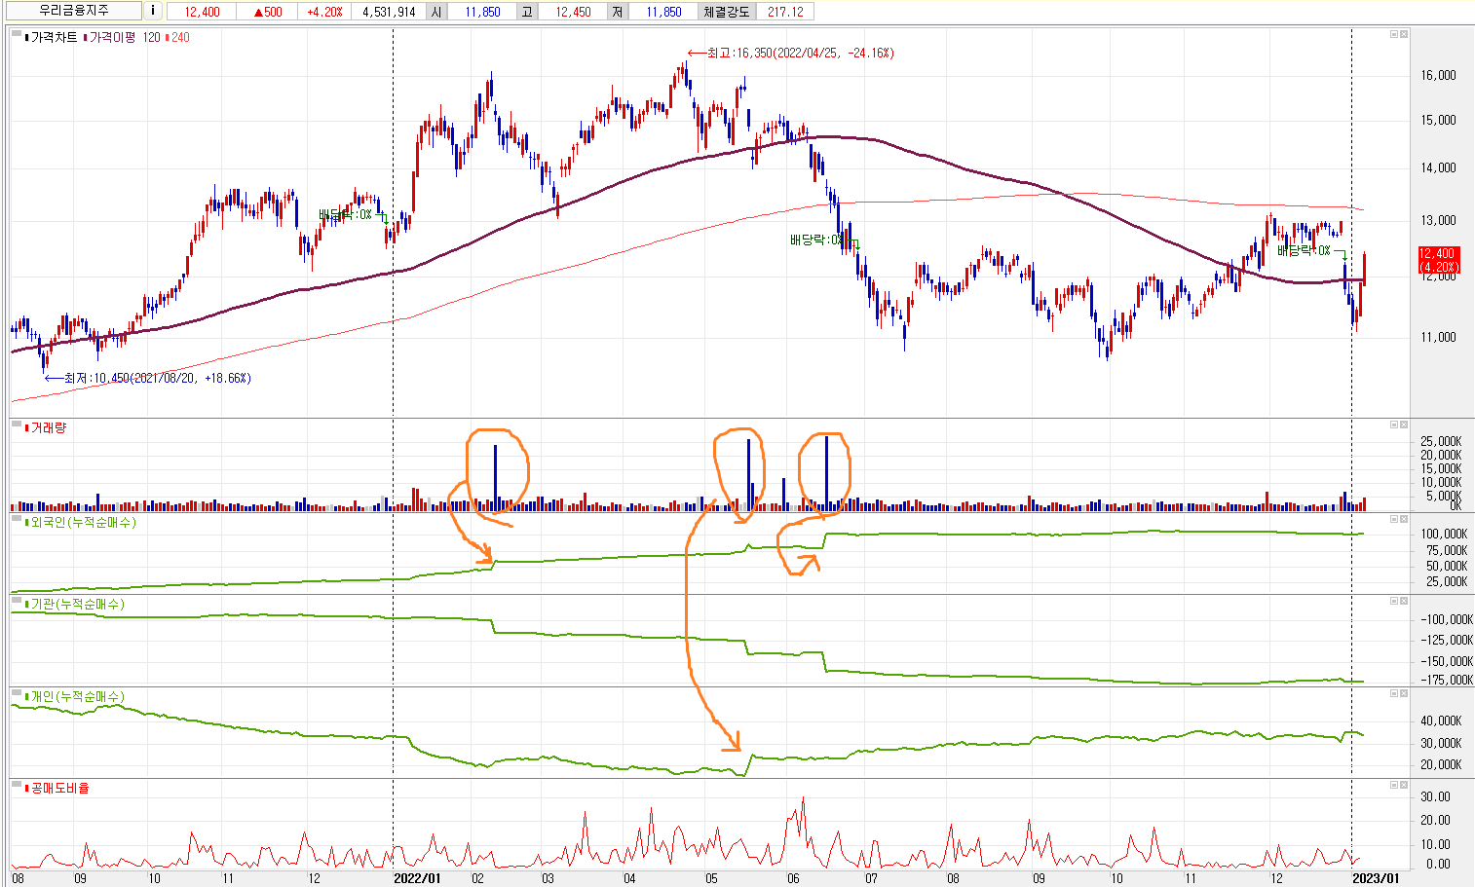1475x887 pixels.
Task: Click the 30.00 short-sell ratio axis label
Action: (1437, 796)
